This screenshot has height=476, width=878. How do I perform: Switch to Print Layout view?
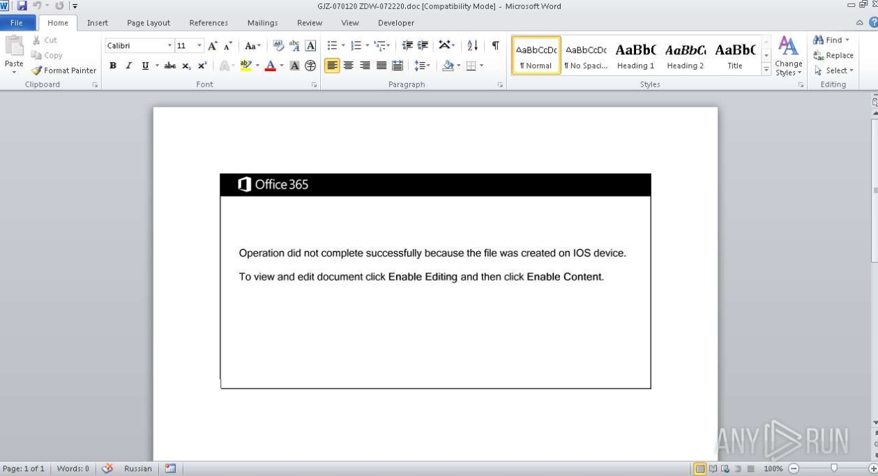click(x=700, y=468)
